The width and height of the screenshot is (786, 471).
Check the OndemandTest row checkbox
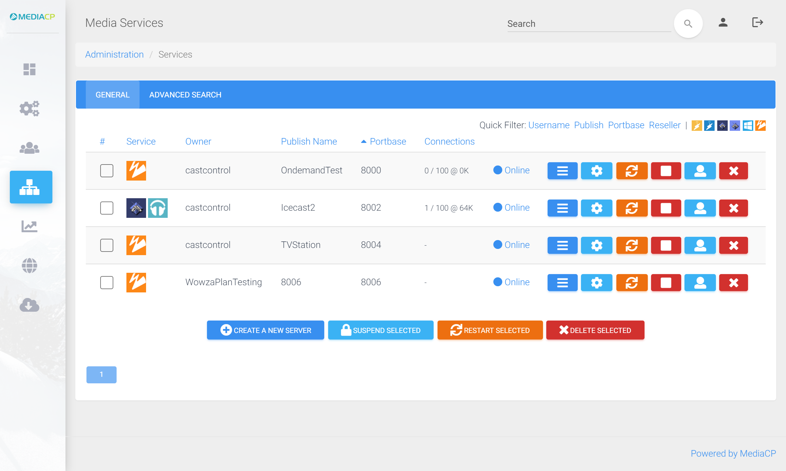107,171
